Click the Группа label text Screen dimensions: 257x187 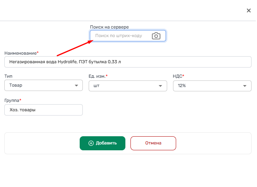(x=11, y=101)
